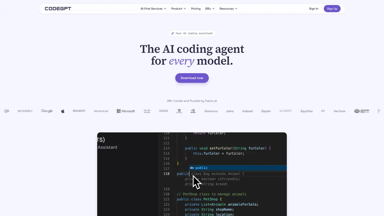Click the Mercado Libre logo
The image size is (384, 216).
tap(361, 111)
